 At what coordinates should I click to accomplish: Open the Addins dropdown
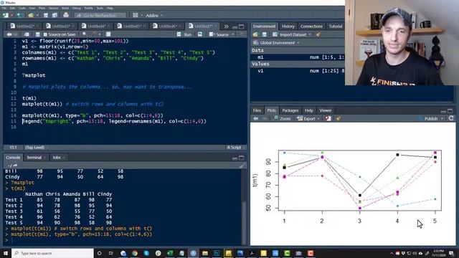tap(154, 15)
